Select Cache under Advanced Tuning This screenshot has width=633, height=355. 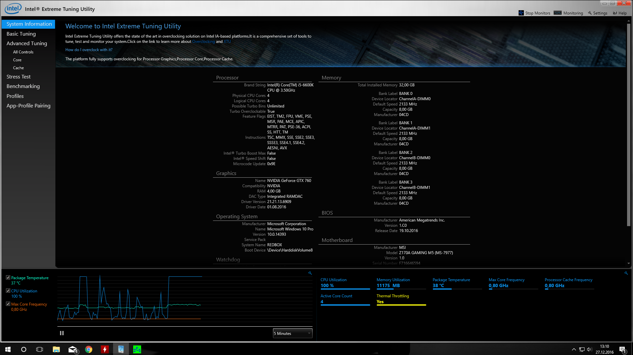(18, 68)
